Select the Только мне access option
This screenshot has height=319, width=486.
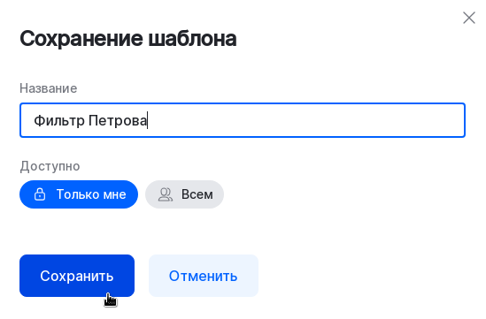click(79, 194)
